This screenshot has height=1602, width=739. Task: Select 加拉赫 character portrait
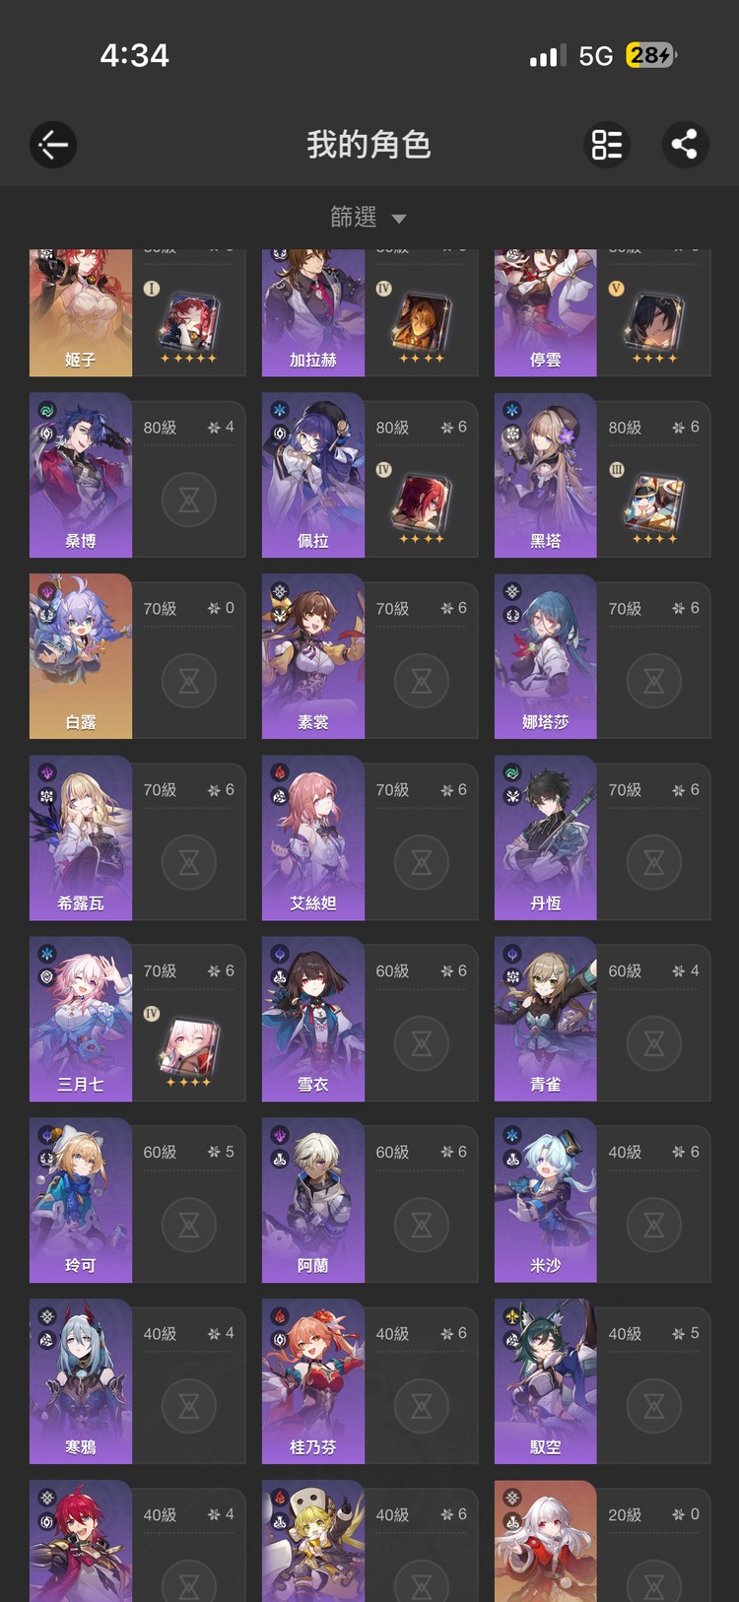pos(313,312)
